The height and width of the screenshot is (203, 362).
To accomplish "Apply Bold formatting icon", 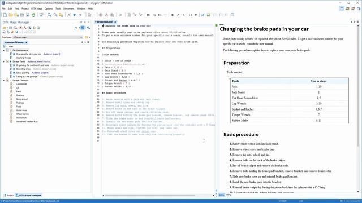I will click(x=173, y=15).
